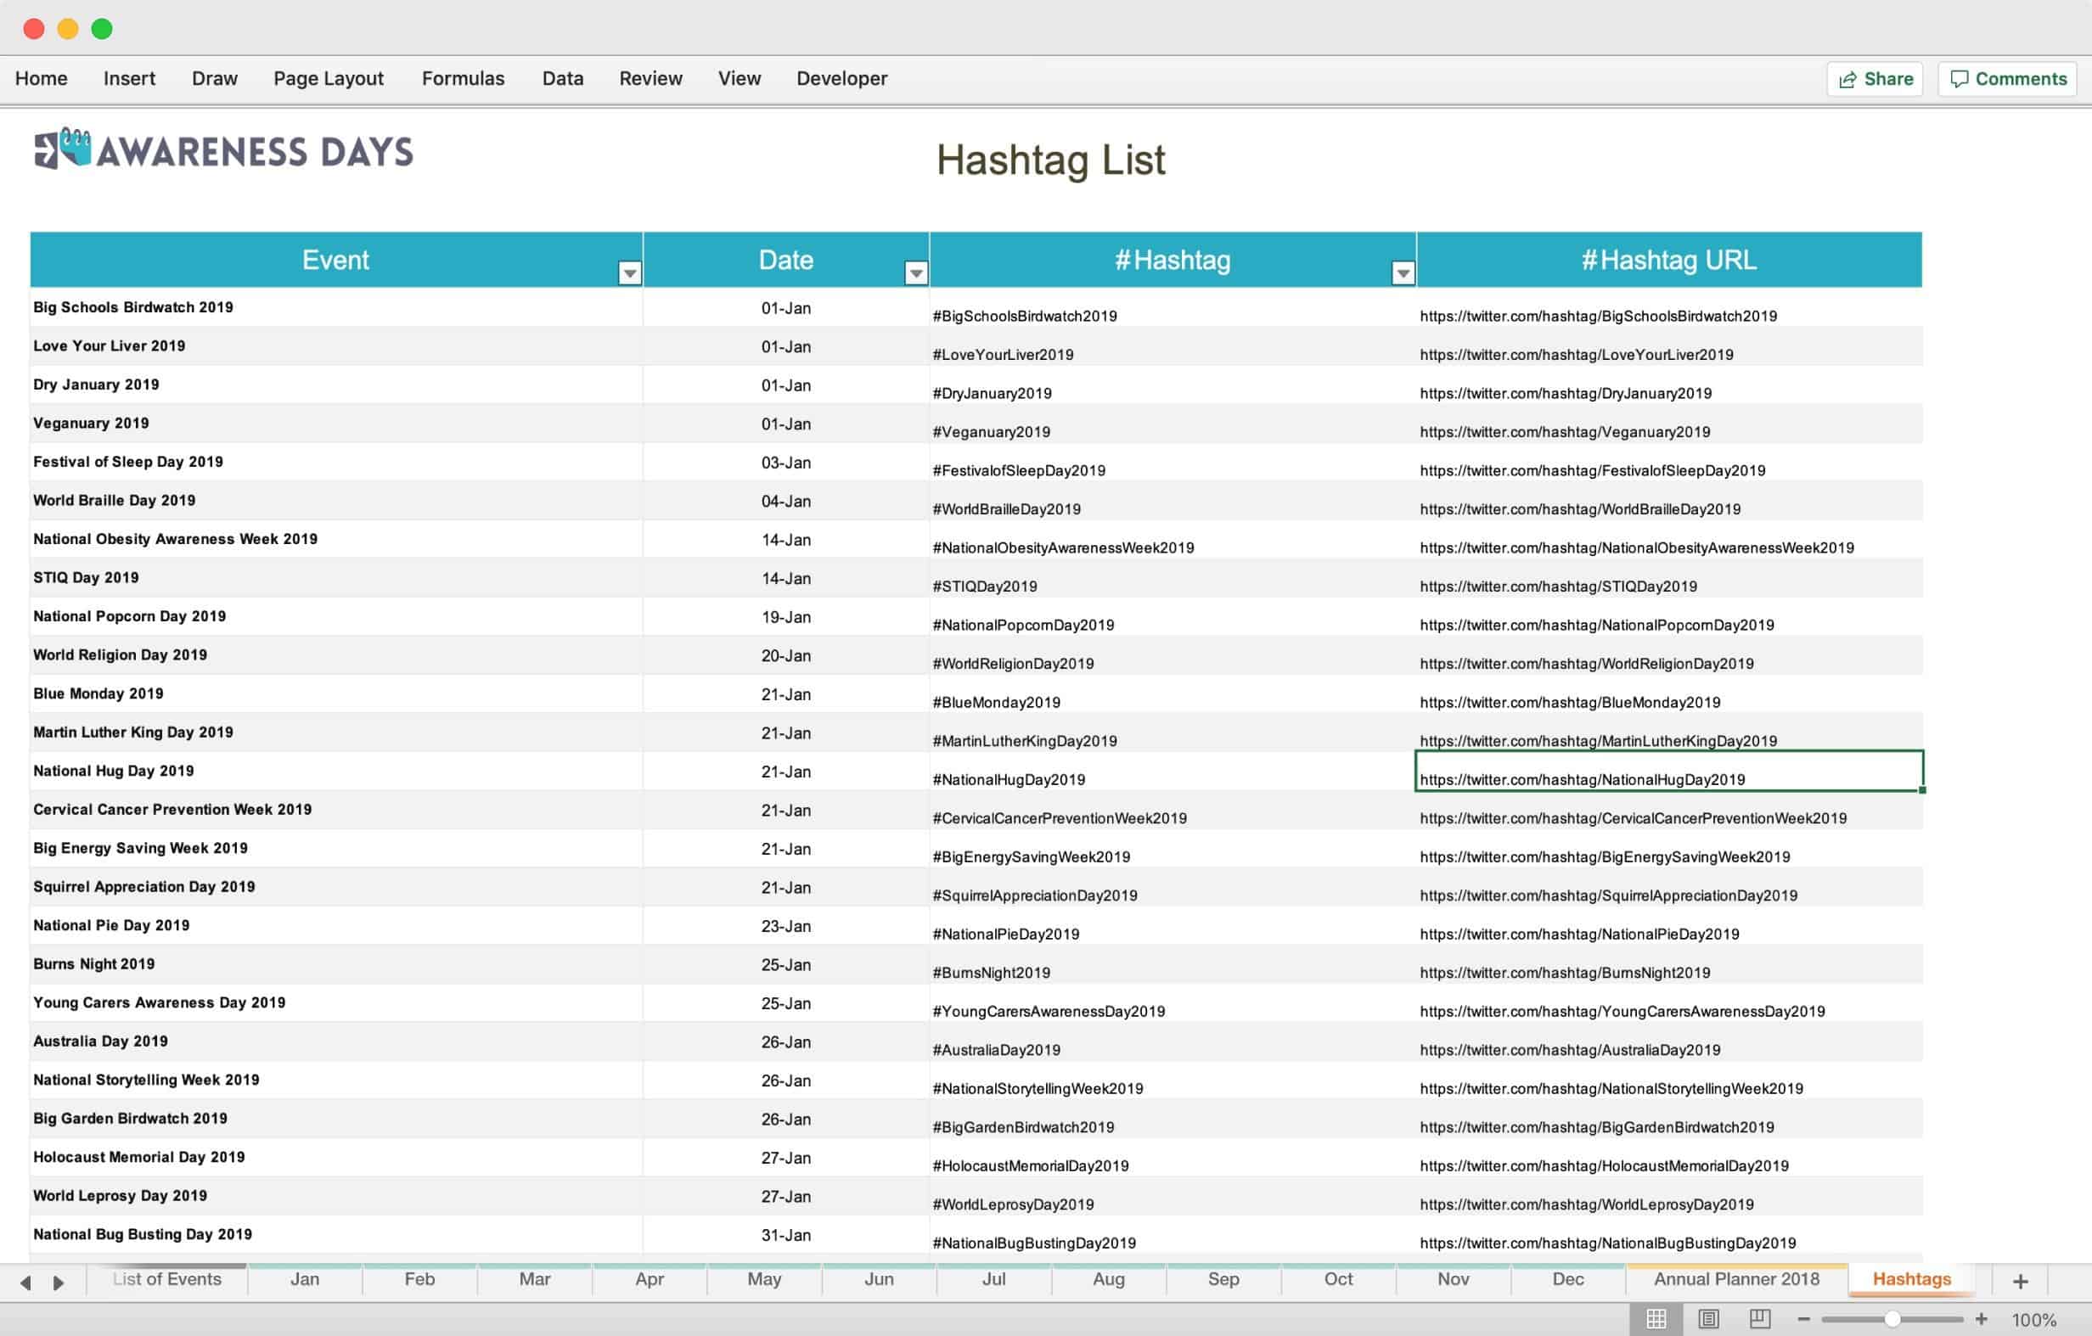Image resolution: width=2092 pixels, height=1336 pixels.
Task: Select the #BlueMonday2019 hashtag cell
Action: pos(1173,694)
